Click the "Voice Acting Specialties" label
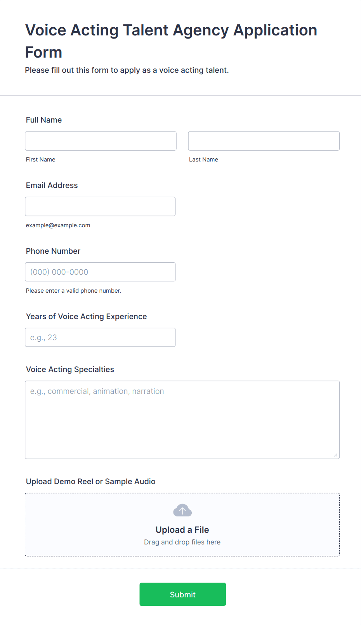 pos(70,369)
